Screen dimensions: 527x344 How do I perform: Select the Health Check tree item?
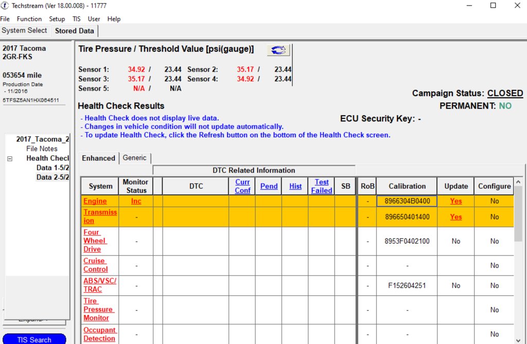coord(48,158)
